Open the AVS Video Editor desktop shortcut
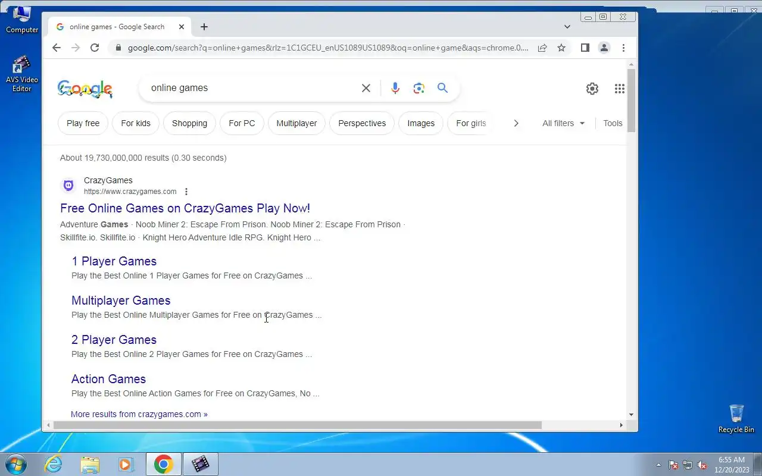 [x=21, y=74]
